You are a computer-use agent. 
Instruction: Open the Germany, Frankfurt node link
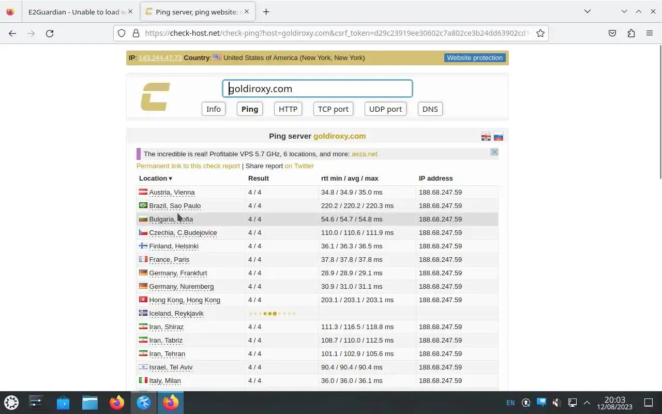(178, 273)
